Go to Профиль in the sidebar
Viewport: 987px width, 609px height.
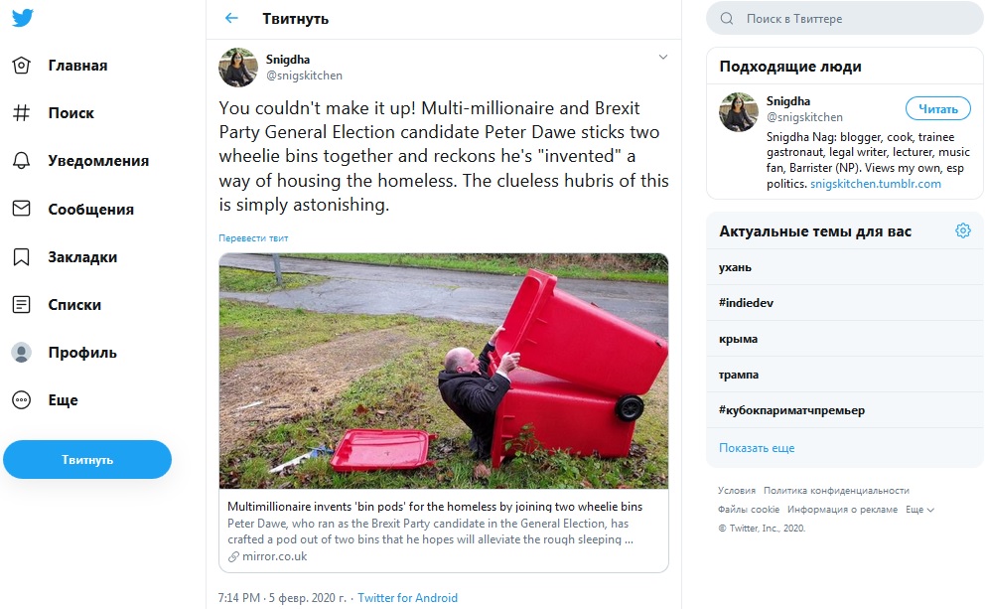click(x=81, y=353)
